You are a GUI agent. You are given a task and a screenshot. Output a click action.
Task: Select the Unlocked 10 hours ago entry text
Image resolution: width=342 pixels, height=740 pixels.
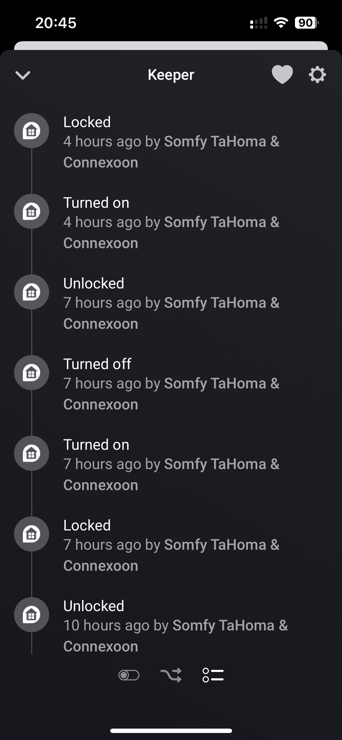point(94,606)
